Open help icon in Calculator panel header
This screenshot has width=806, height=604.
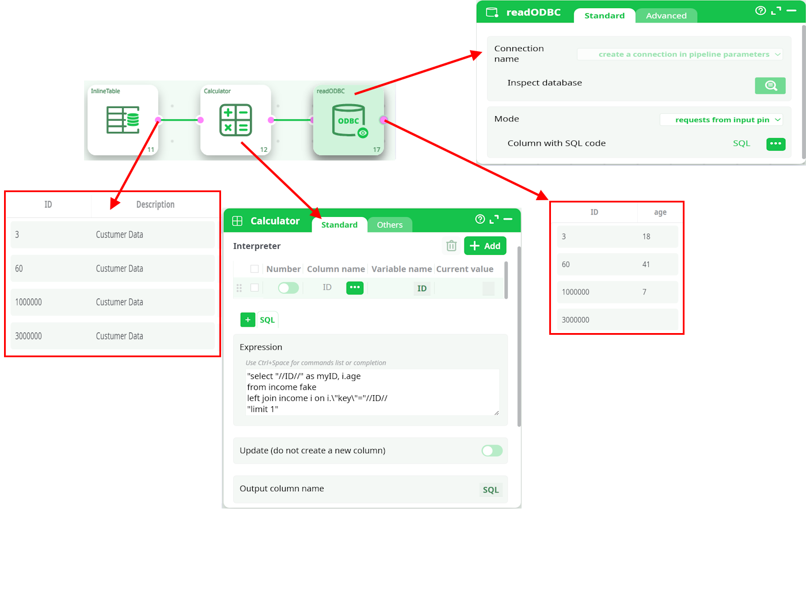(480, 219)
